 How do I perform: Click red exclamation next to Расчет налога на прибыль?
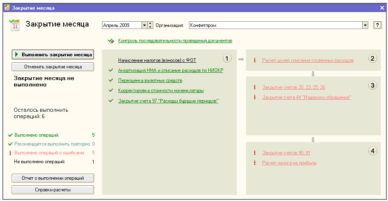click(x=255, y=163)
